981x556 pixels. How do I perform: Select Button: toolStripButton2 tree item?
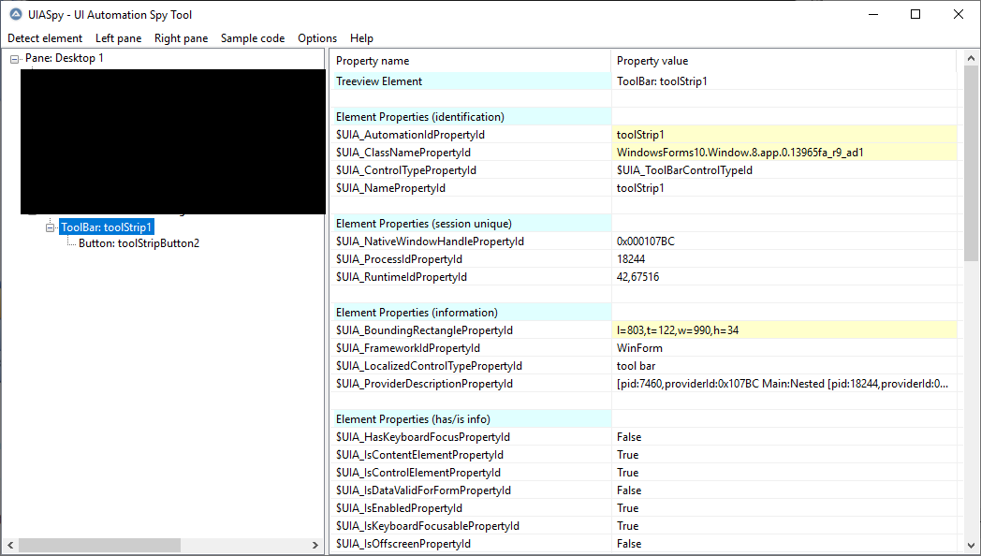click(x=139, y=243)
